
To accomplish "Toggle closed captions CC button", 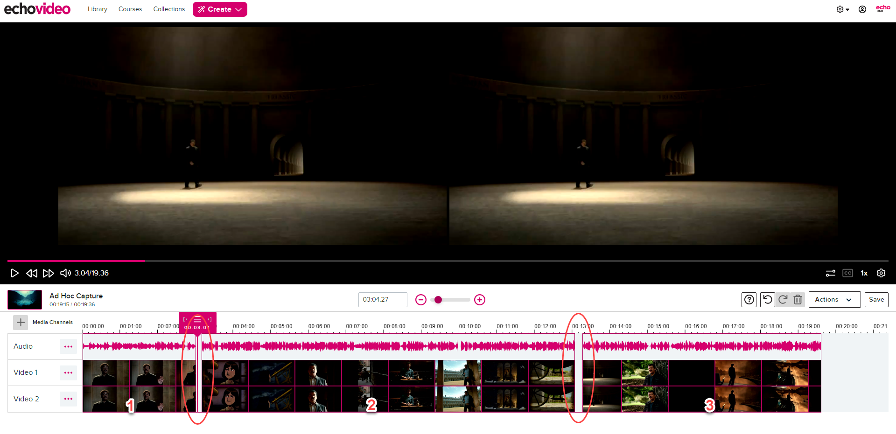I will (847, 273).
